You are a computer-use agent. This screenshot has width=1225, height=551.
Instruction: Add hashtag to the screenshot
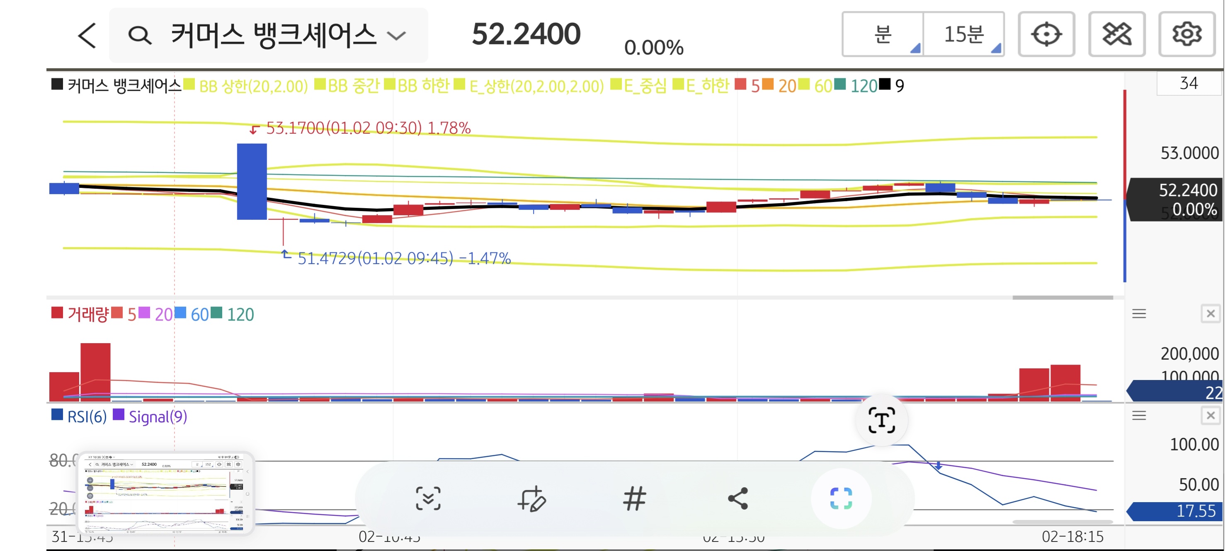pyautogui.click(x=634, y=498)
